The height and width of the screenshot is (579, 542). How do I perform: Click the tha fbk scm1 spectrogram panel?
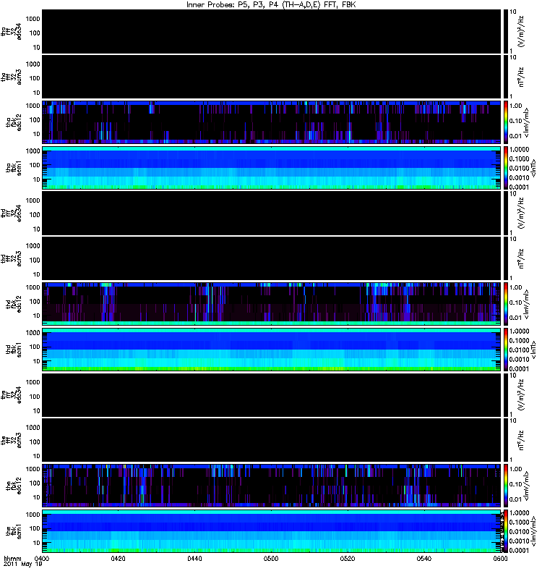pos(271,168)
